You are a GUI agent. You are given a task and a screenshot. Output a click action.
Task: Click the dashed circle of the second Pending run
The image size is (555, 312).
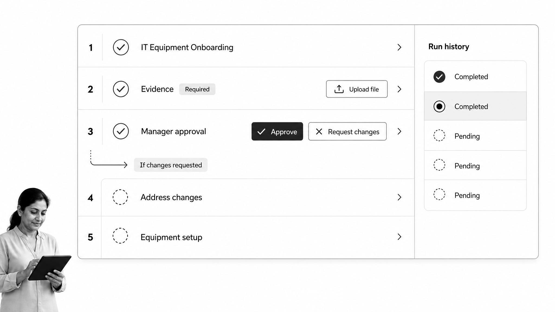click(439, 165)
